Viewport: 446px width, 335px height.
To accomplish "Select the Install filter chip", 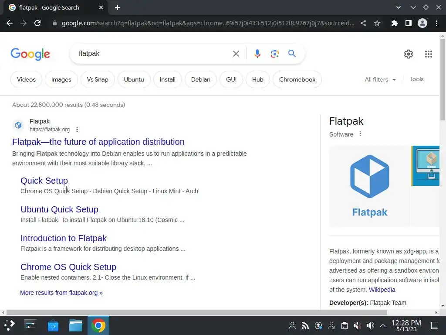I will 168,79.
